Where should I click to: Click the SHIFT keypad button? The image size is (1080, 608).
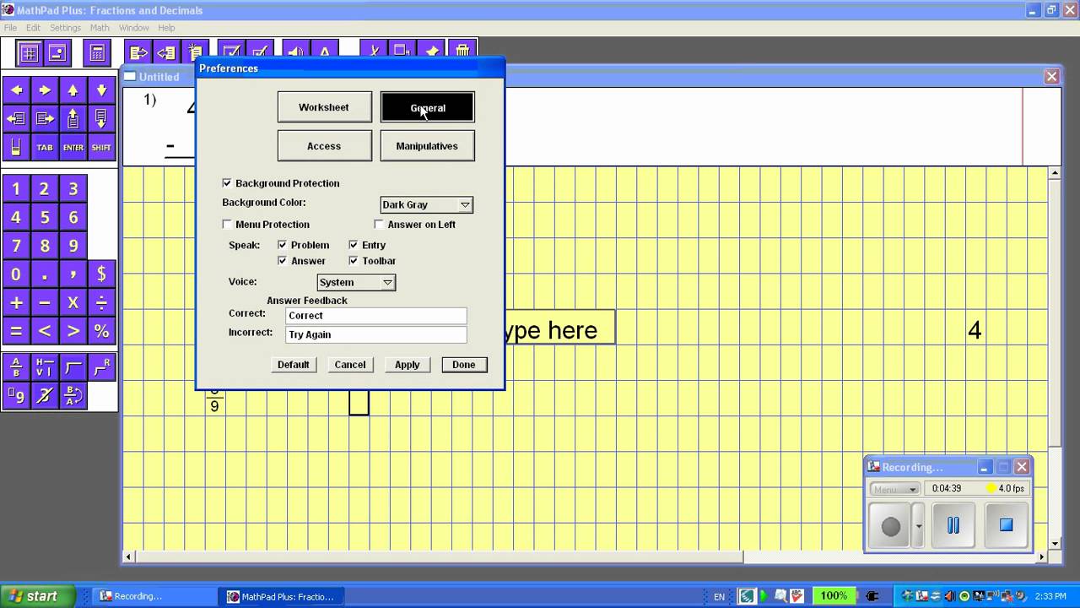(x=101, y=148)
